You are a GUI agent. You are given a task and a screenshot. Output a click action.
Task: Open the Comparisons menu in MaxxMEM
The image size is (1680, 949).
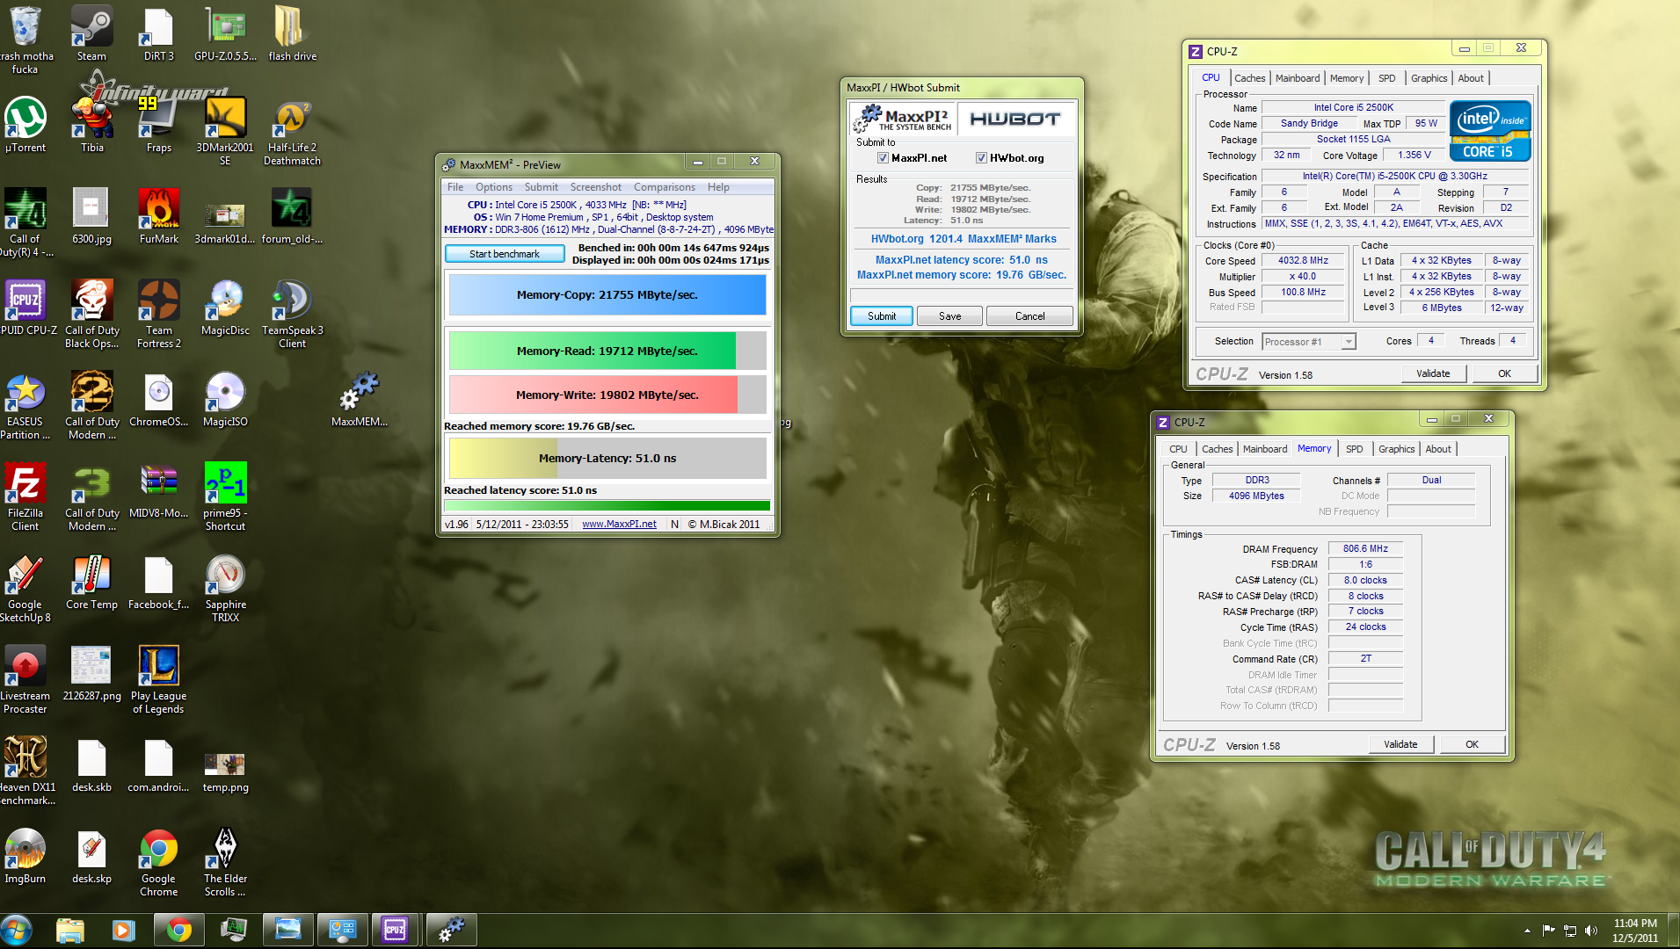click(x=665, y=187)
